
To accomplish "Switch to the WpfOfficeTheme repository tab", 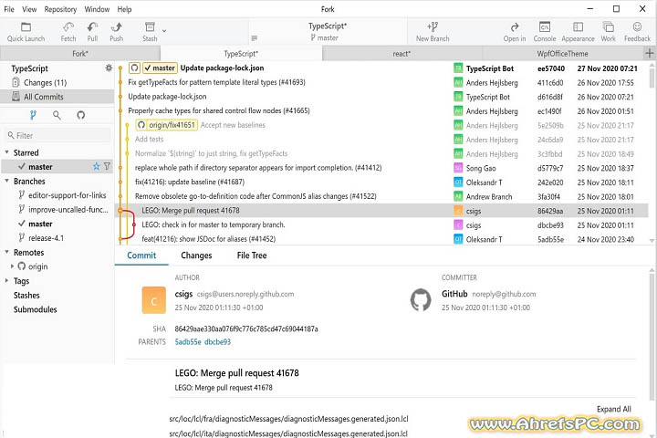I will [x=562, y=54].
